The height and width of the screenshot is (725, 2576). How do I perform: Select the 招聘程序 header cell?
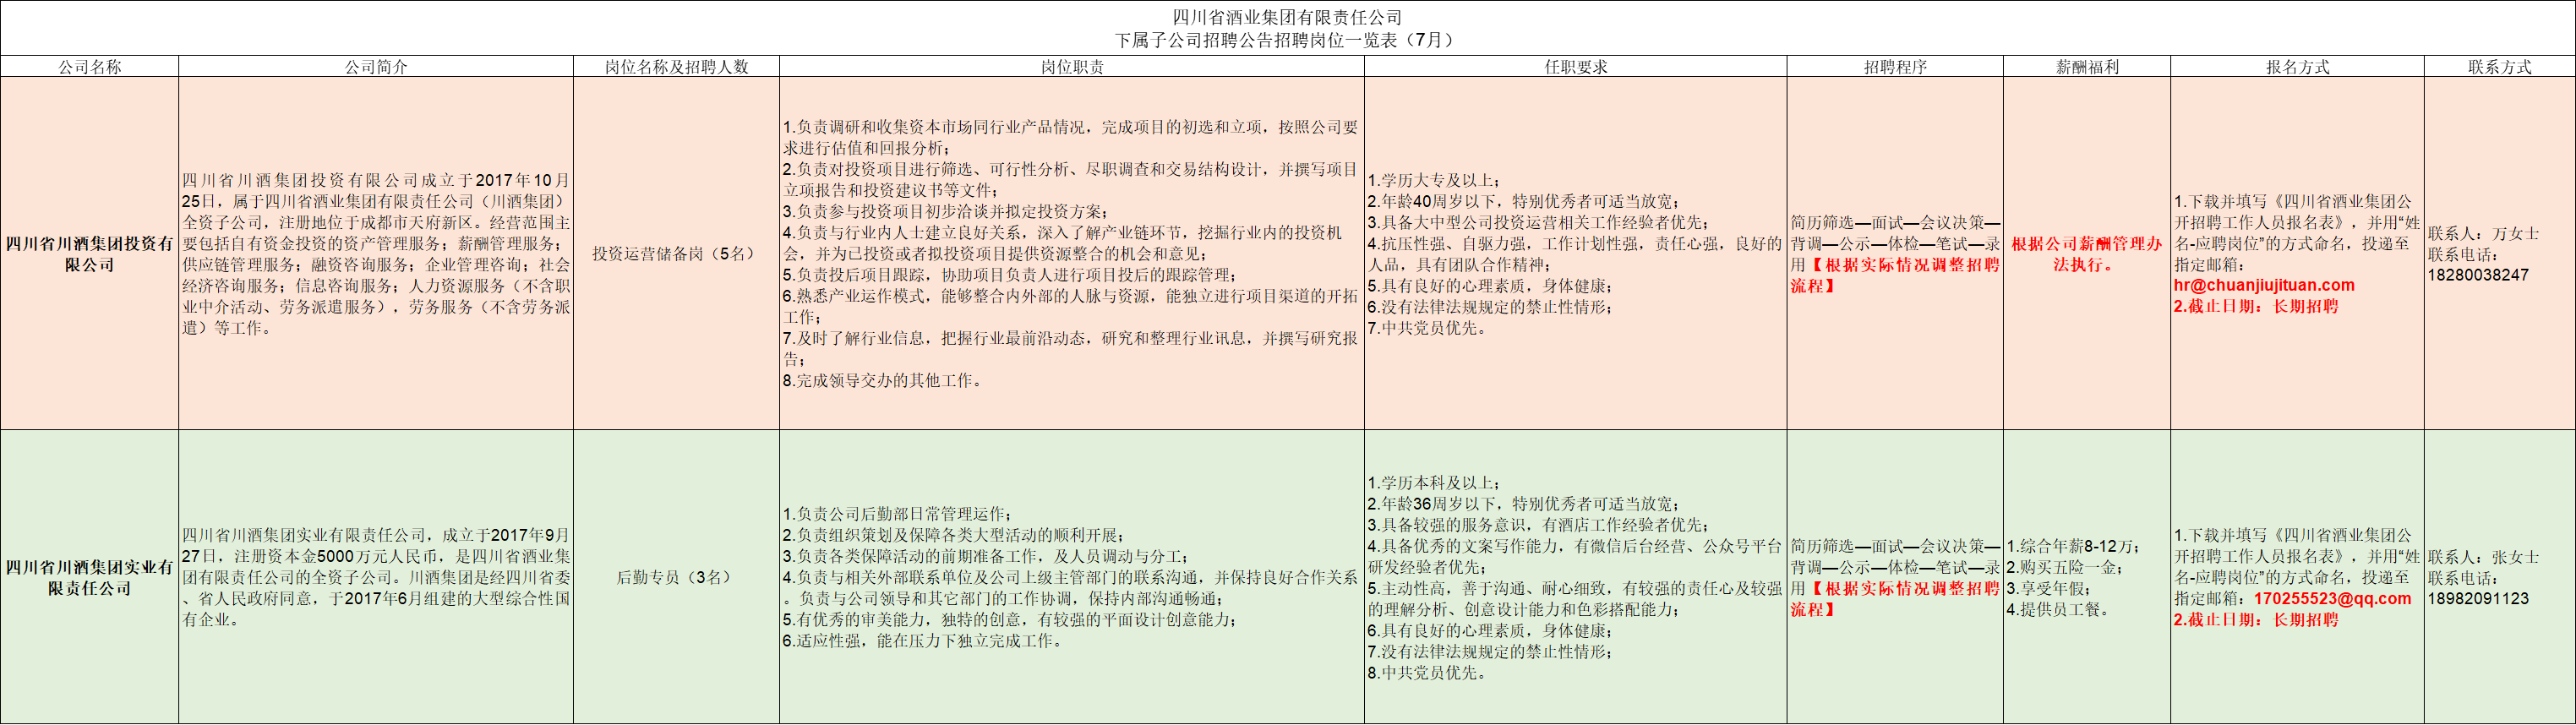pos(1895,66)
